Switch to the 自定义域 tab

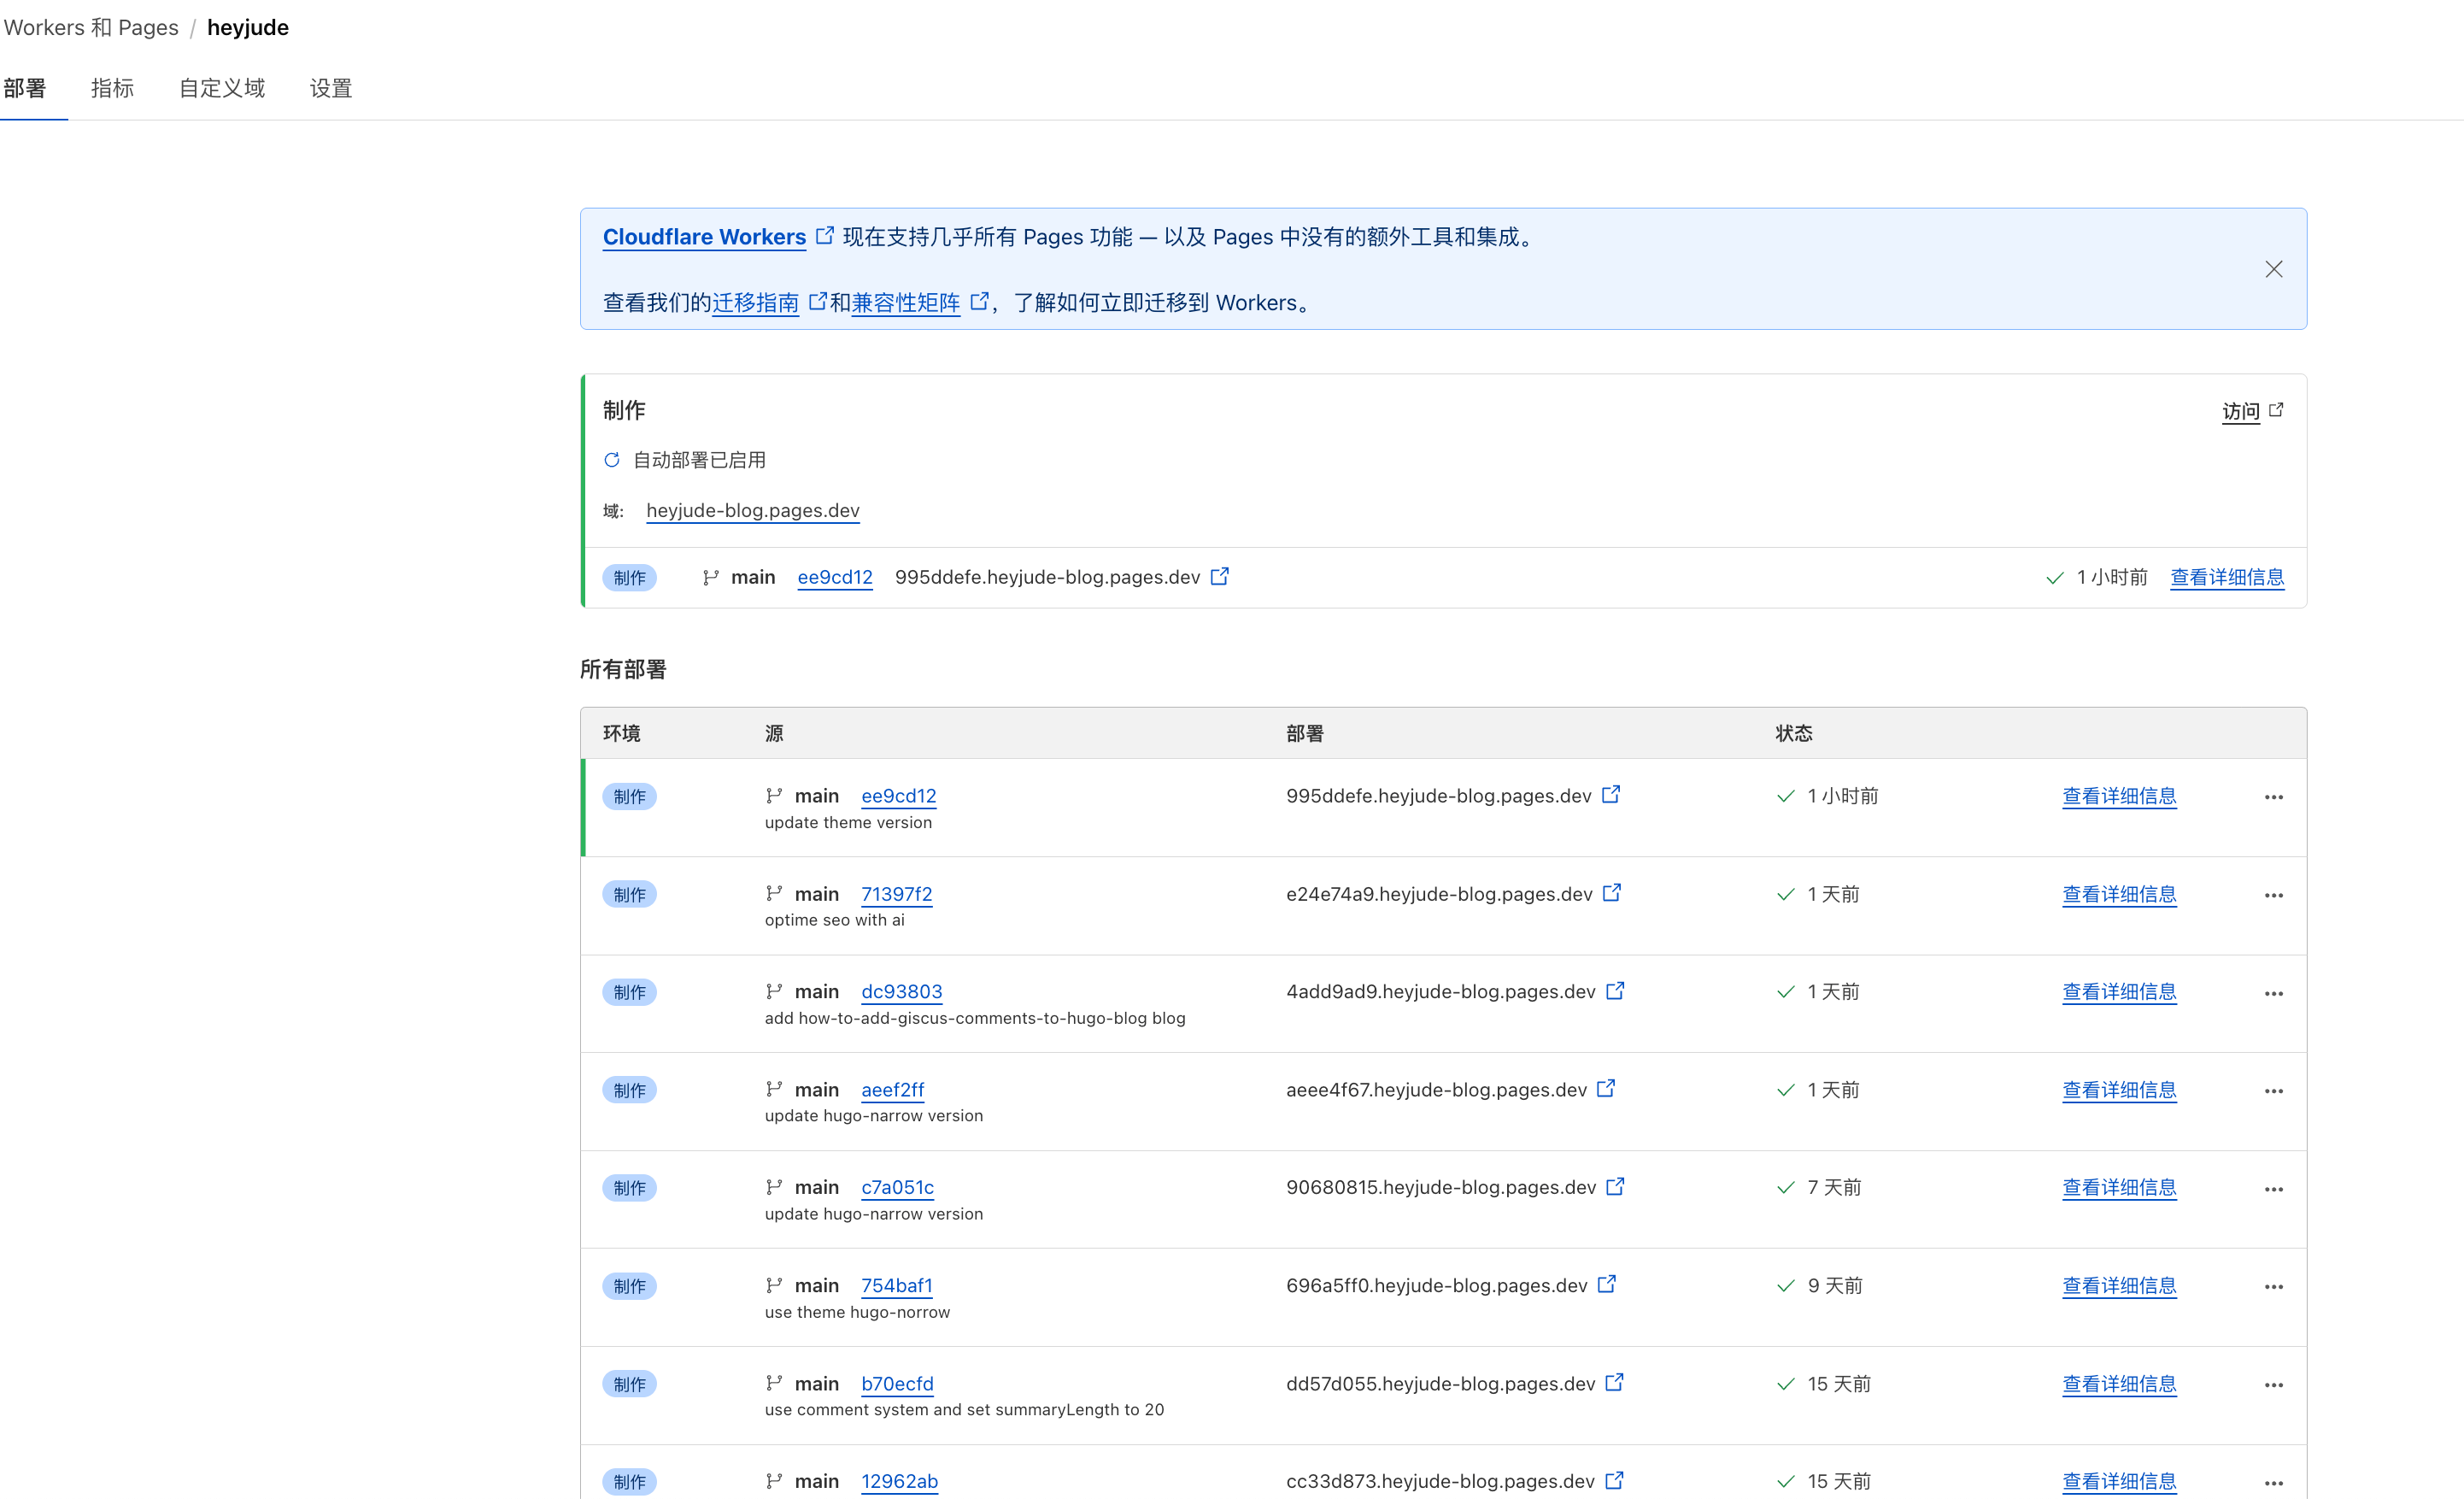click(x=222, y=88)
